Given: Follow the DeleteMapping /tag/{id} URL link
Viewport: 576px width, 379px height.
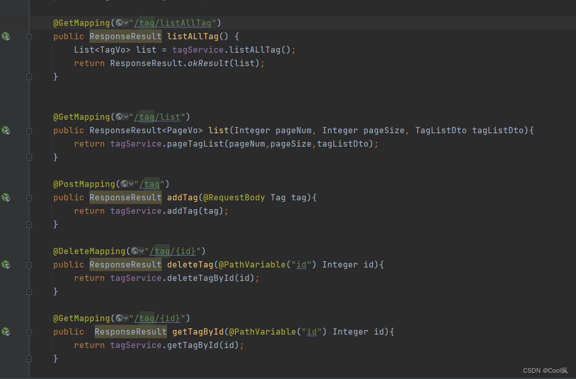Looking at the screenshot, I should (173, 251).
